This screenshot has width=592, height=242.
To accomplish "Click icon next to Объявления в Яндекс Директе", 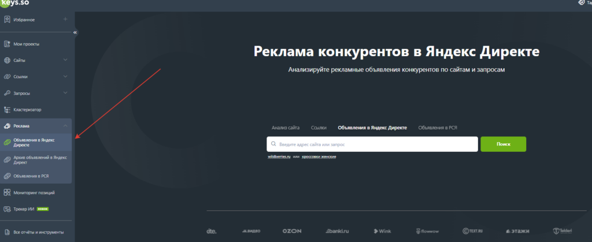I will click(x=7, y=143).
